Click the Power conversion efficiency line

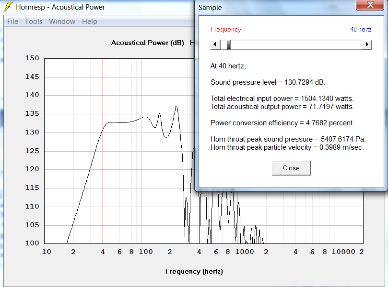click(282, 123)
